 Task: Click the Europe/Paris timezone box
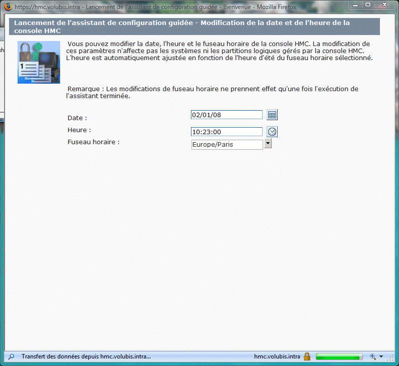pos(227,144)
